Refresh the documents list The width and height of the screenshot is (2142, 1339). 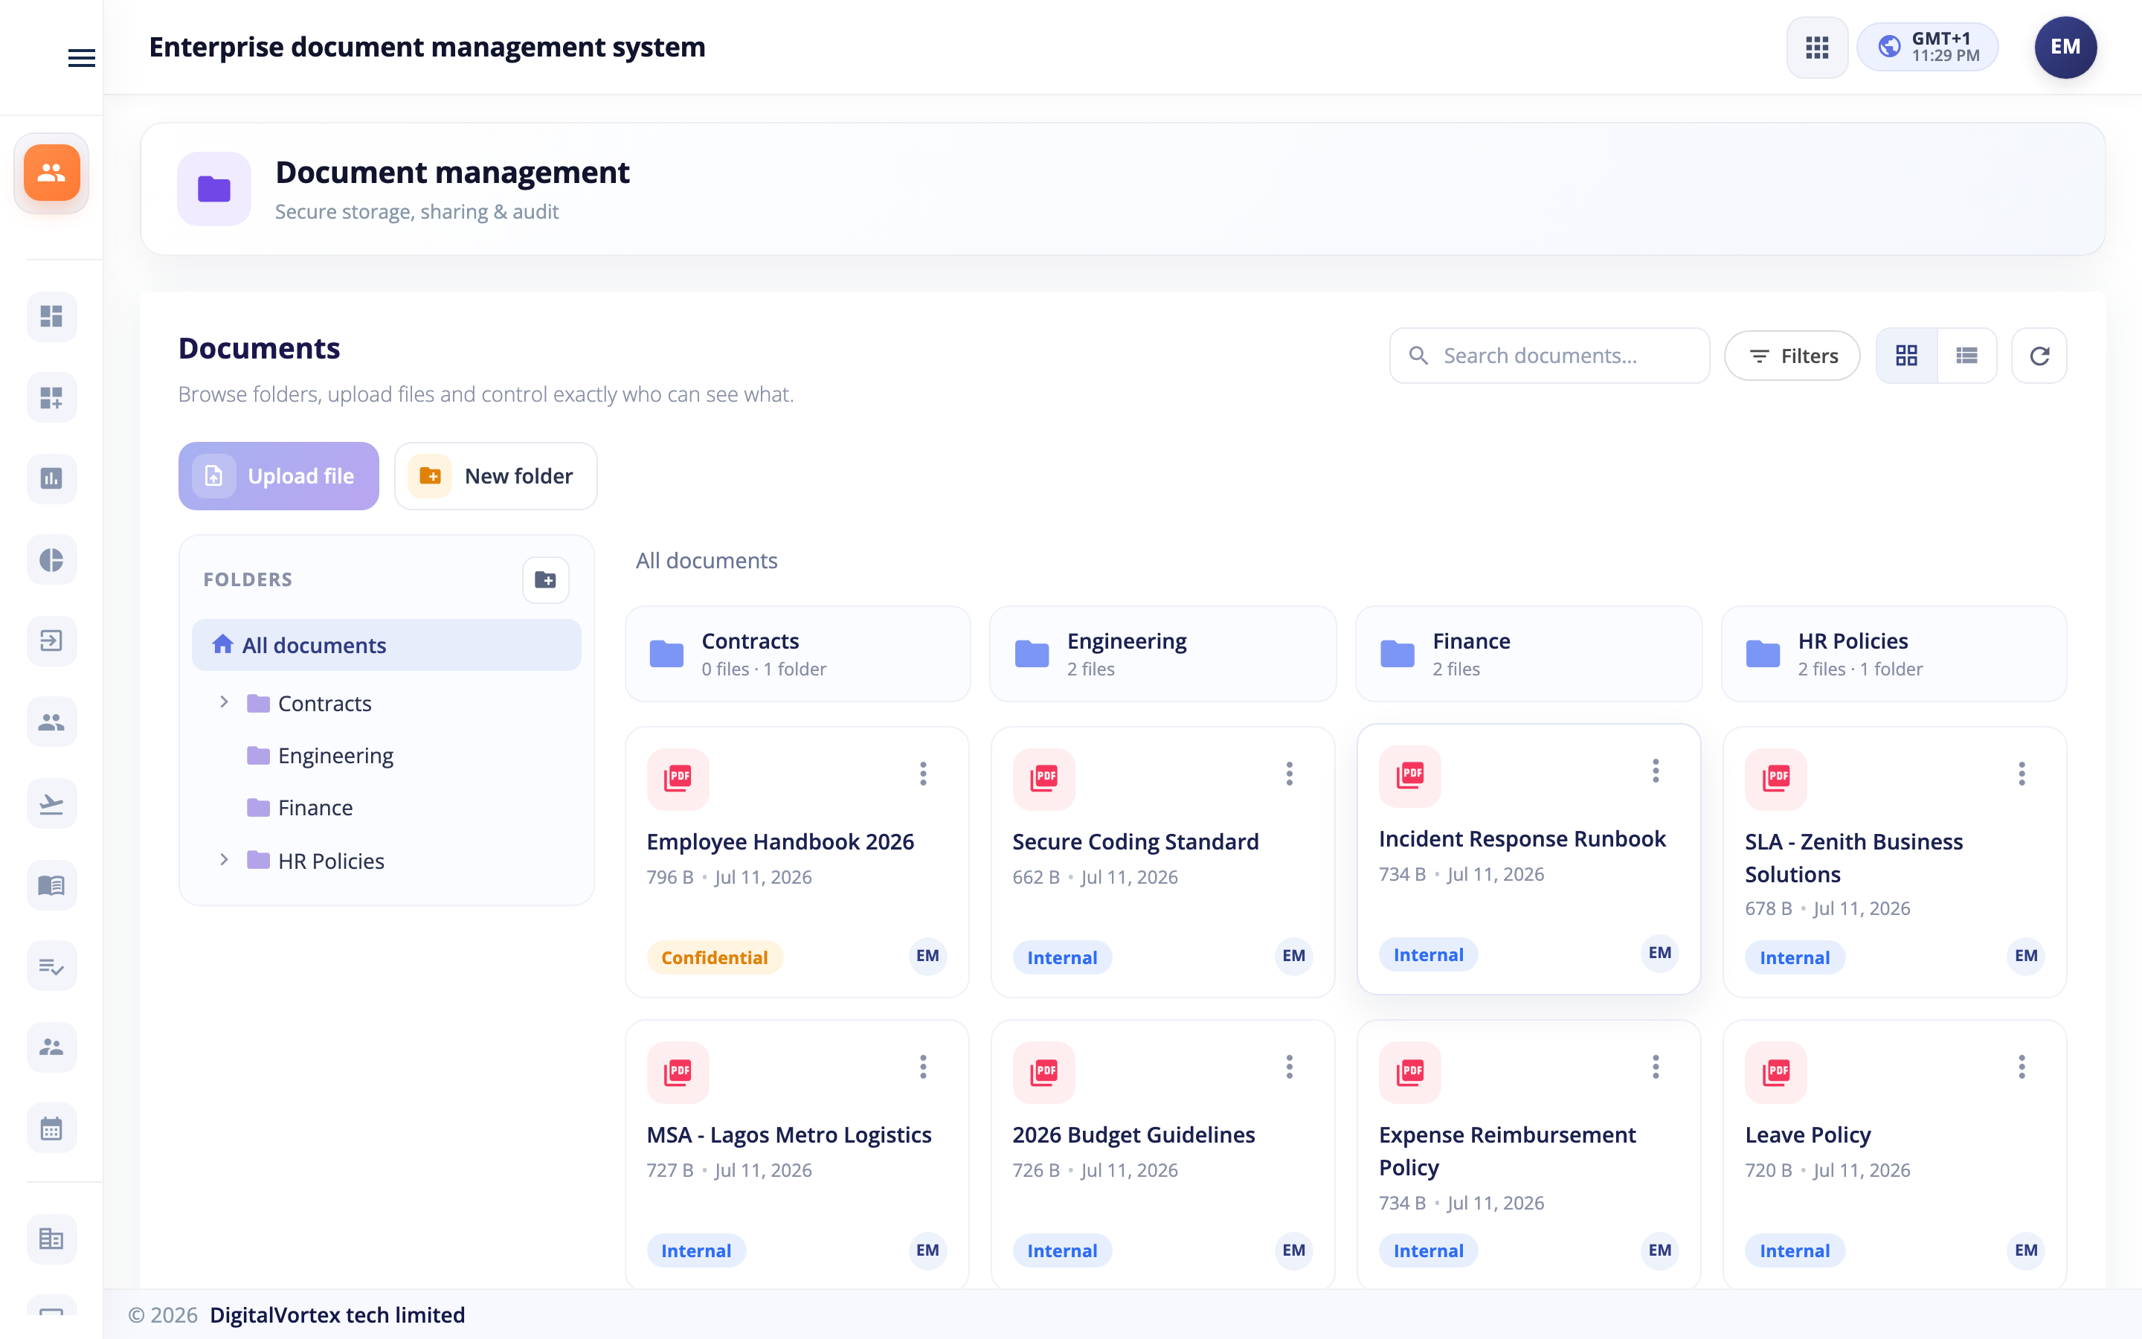click(x=2039, y=356)
